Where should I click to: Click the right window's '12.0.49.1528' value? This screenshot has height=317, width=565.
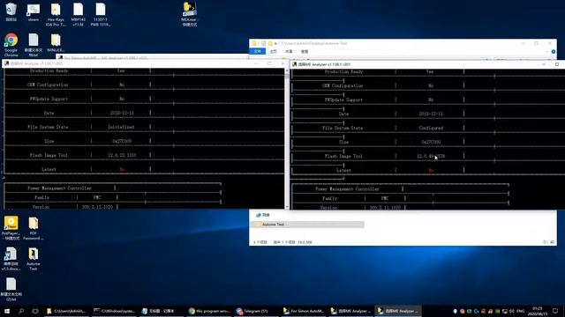pos(431,157)
